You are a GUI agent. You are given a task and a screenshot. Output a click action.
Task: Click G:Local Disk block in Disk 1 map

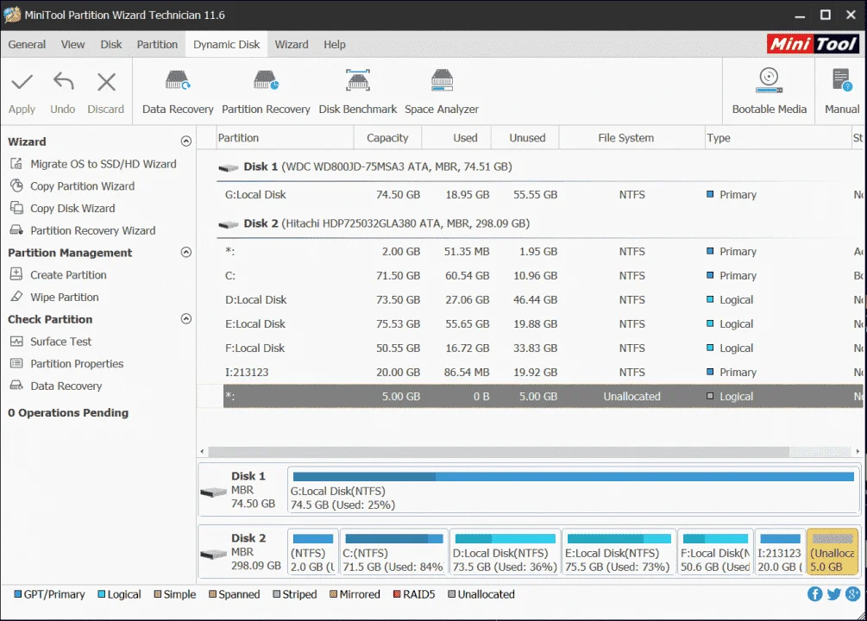point(573,490)
